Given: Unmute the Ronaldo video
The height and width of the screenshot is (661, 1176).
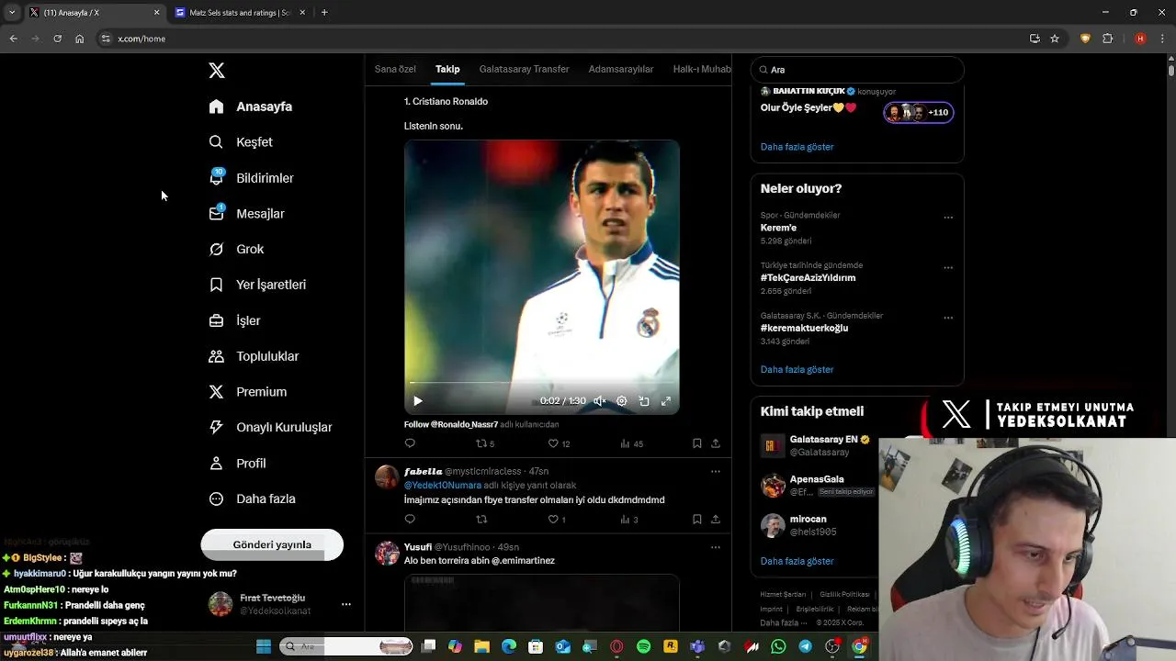Looking at the screenshot, I should click(600, 401).
